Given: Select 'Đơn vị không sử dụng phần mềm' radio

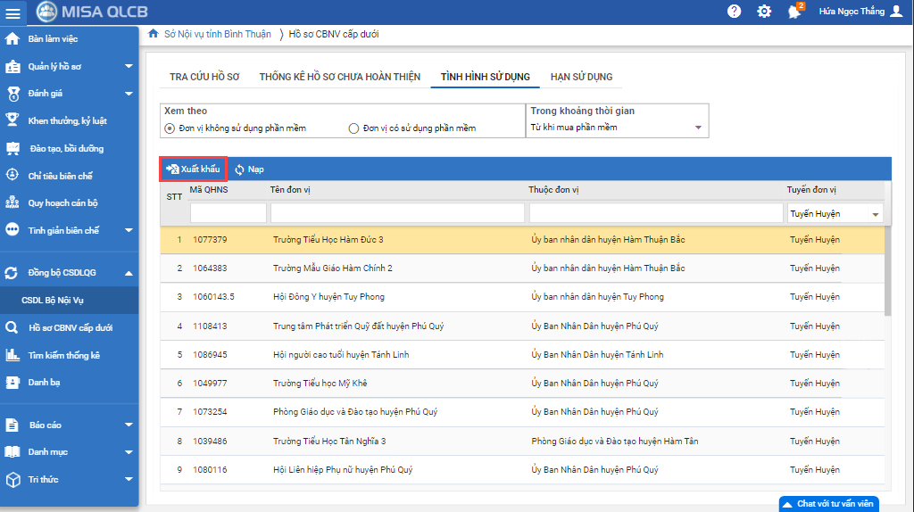Looking at the screenshot, I should 170,128.
